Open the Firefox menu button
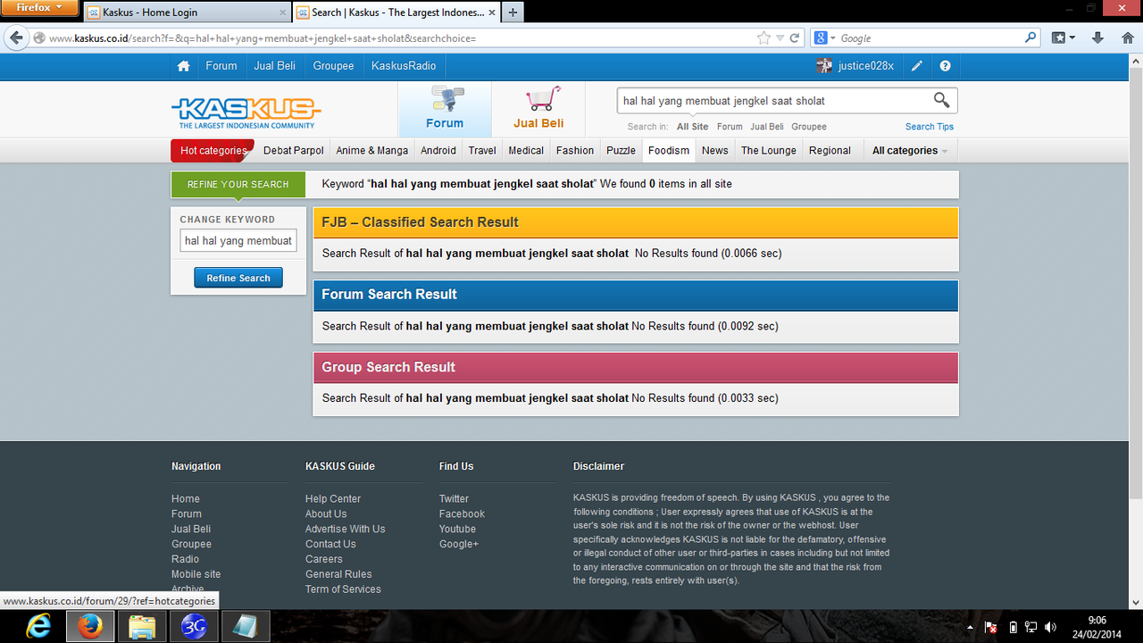1143x643 pixels. tap(40, 8)
